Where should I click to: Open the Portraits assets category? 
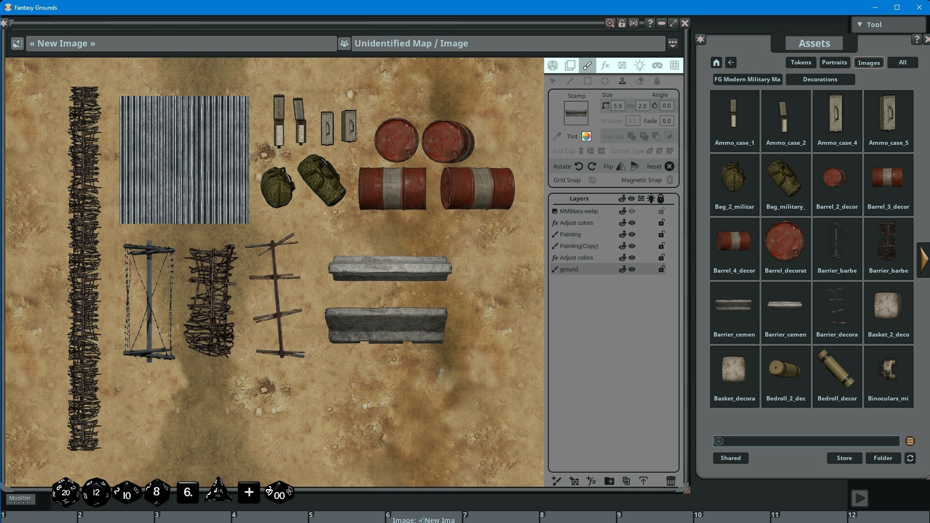tap(834, 62)
